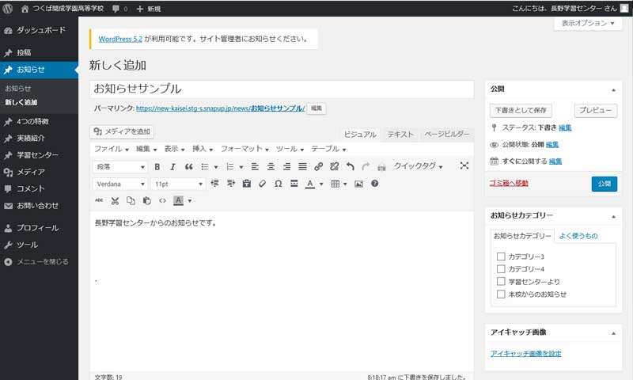Open source code view
Image resolution: width=633 pixels, height=380 pixels.
(163, 201)
